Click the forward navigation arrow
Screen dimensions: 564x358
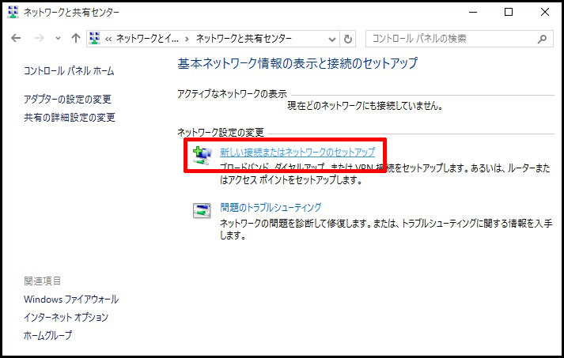(x=38, y=38)
